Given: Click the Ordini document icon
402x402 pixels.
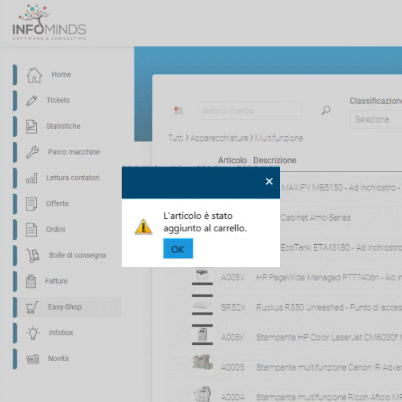Looking at the screenshot, I should tap(31, 229).
